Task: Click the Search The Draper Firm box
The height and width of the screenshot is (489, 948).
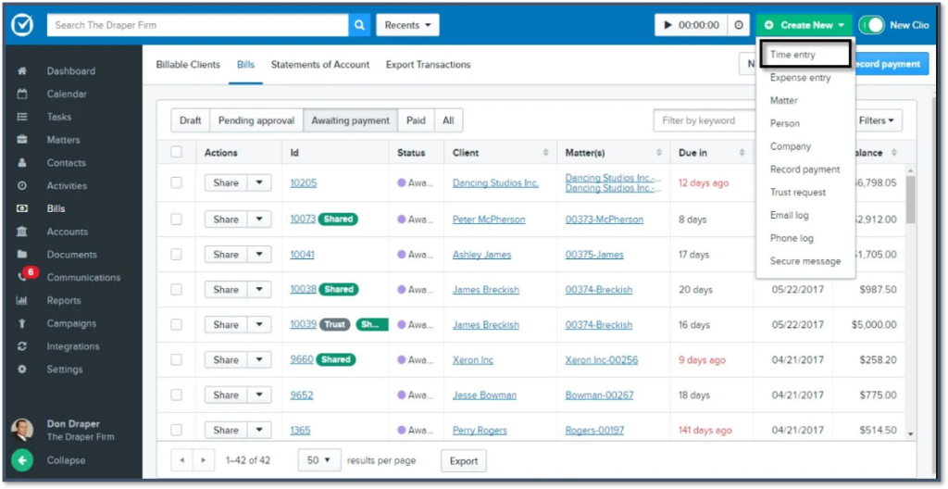Action: click(x=198, y=25)
